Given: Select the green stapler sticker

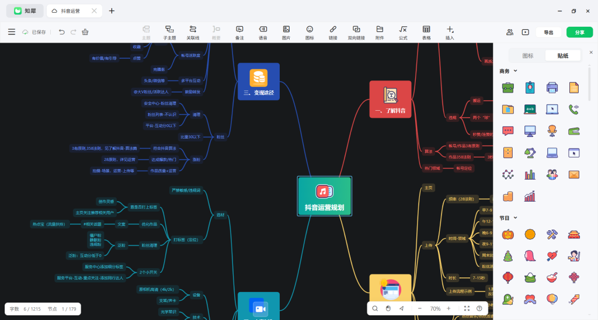Looking at the screenshot, I should coord(574,131).
